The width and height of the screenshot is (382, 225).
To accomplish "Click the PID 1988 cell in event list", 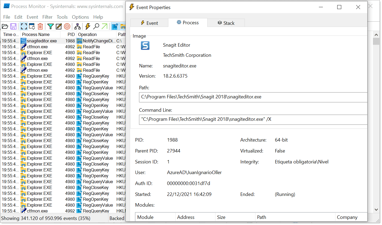I will tap(70, 41).
